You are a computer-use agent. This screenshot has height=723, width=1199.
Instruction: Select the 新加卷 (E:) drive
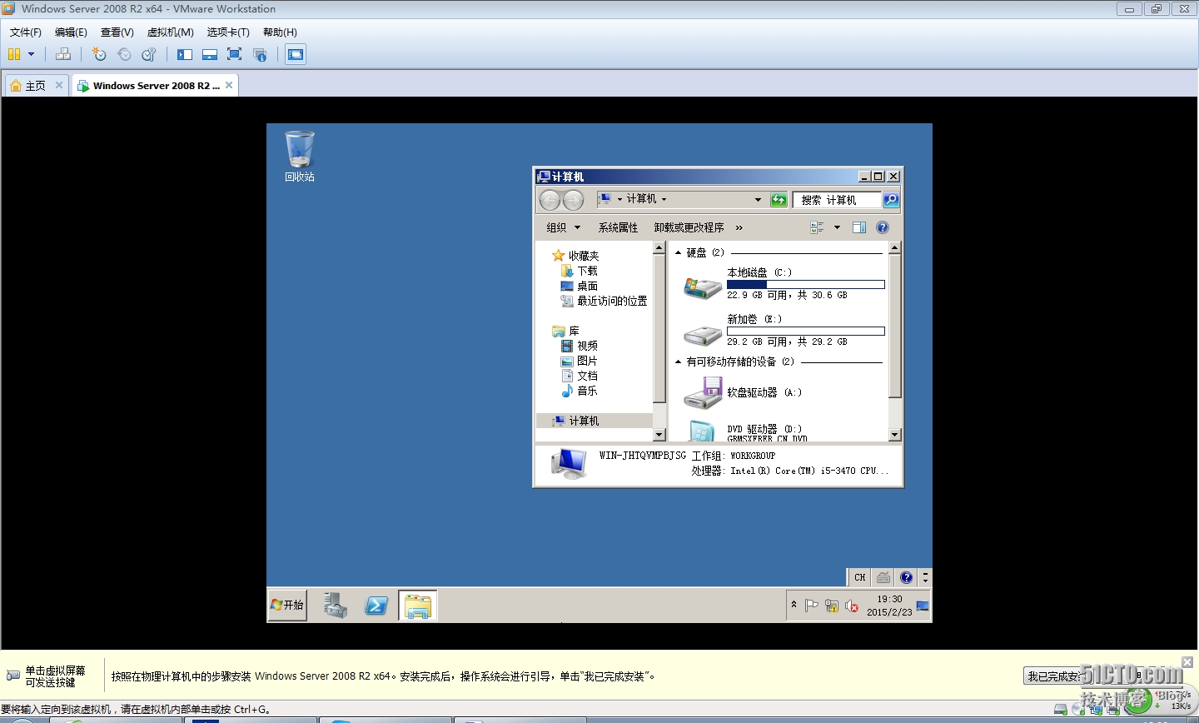[783, 331]
